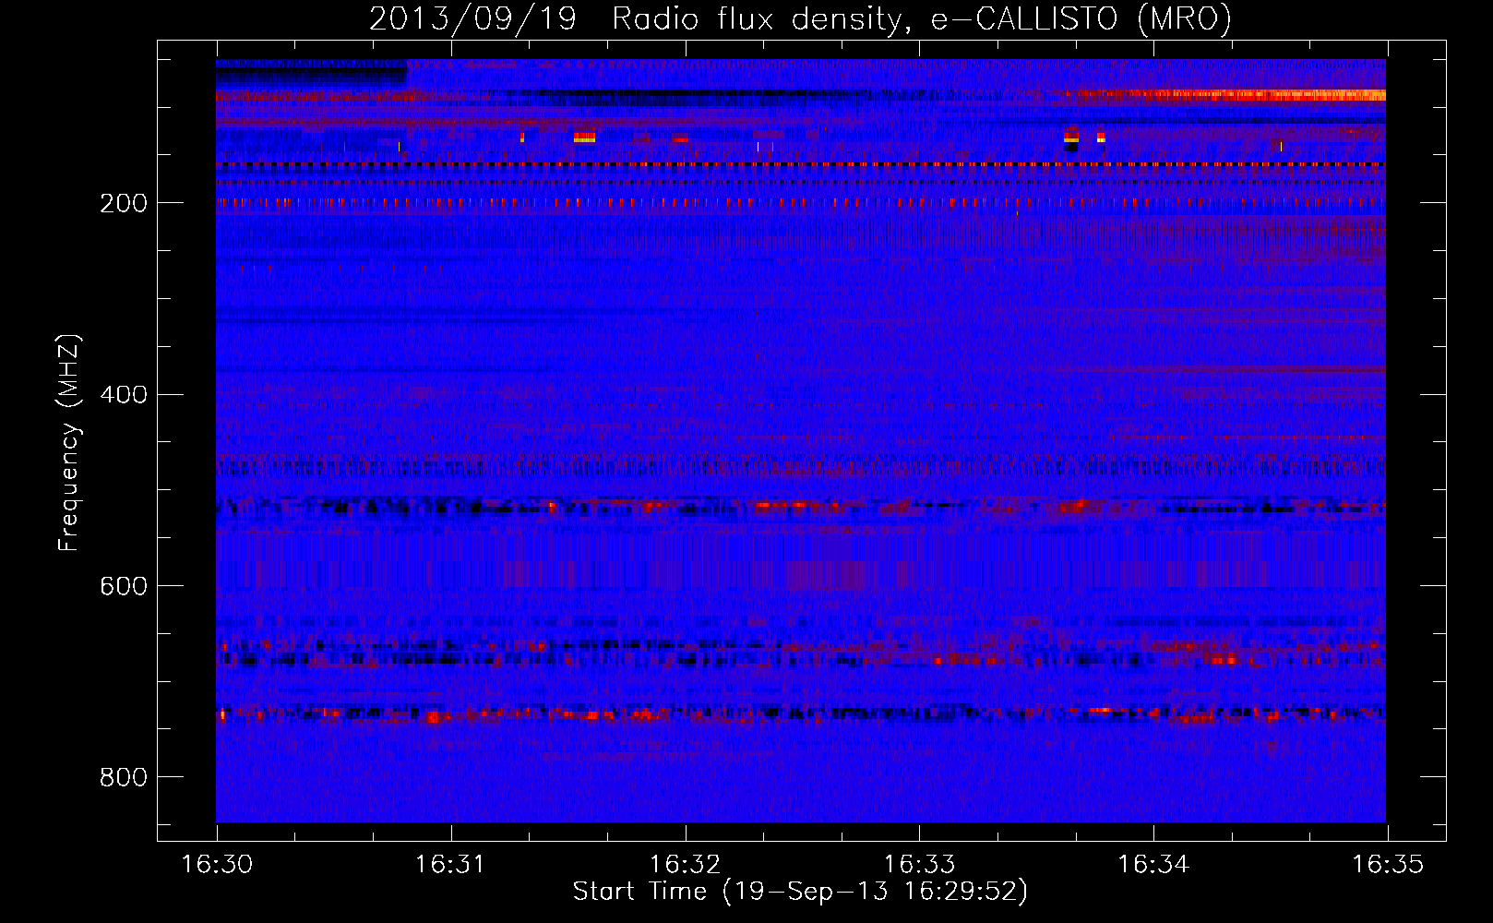Click the 16:33 time tick label
This screenshot has width=1493, height=923.
(919, 865)
